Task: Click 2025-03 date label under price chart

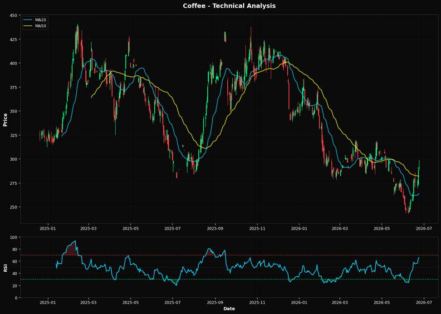Action: click(x=88, y=228)
